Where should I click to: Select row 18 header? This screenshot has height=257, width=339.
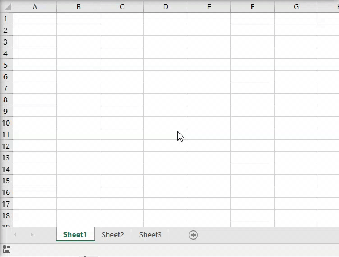tap(6, 215)
